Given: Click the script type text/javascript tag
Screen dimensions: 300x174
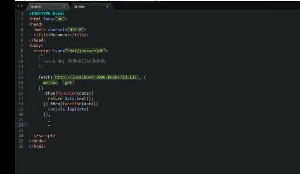Looking at the screenshot, I should coord(71,51).
